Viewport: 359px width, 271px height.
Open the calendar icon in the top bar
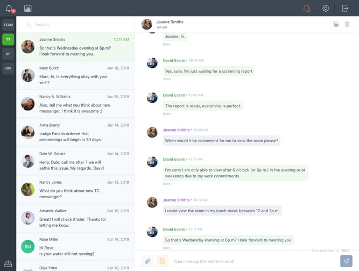pos(27,9)
